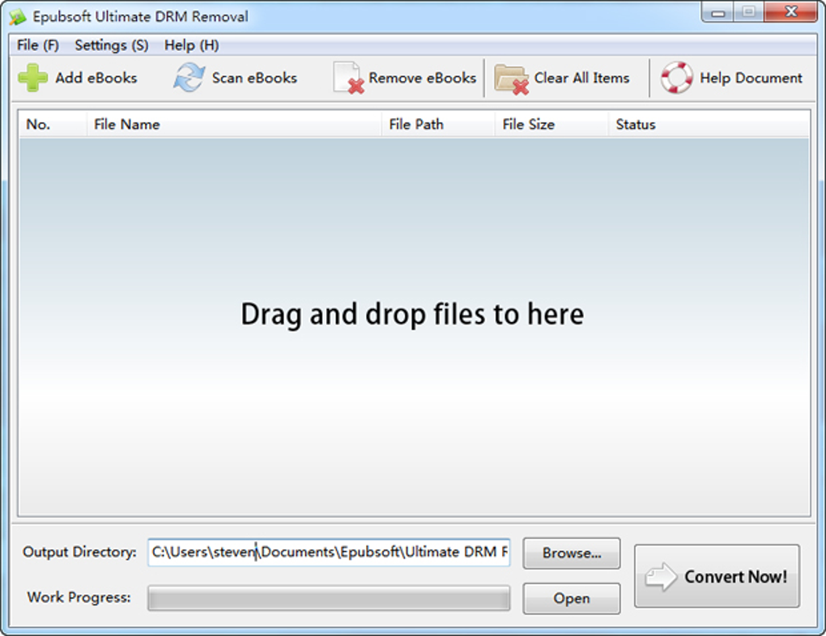Click the Open button
This screenshot has width=826, height=636.
tap(572, 599)
